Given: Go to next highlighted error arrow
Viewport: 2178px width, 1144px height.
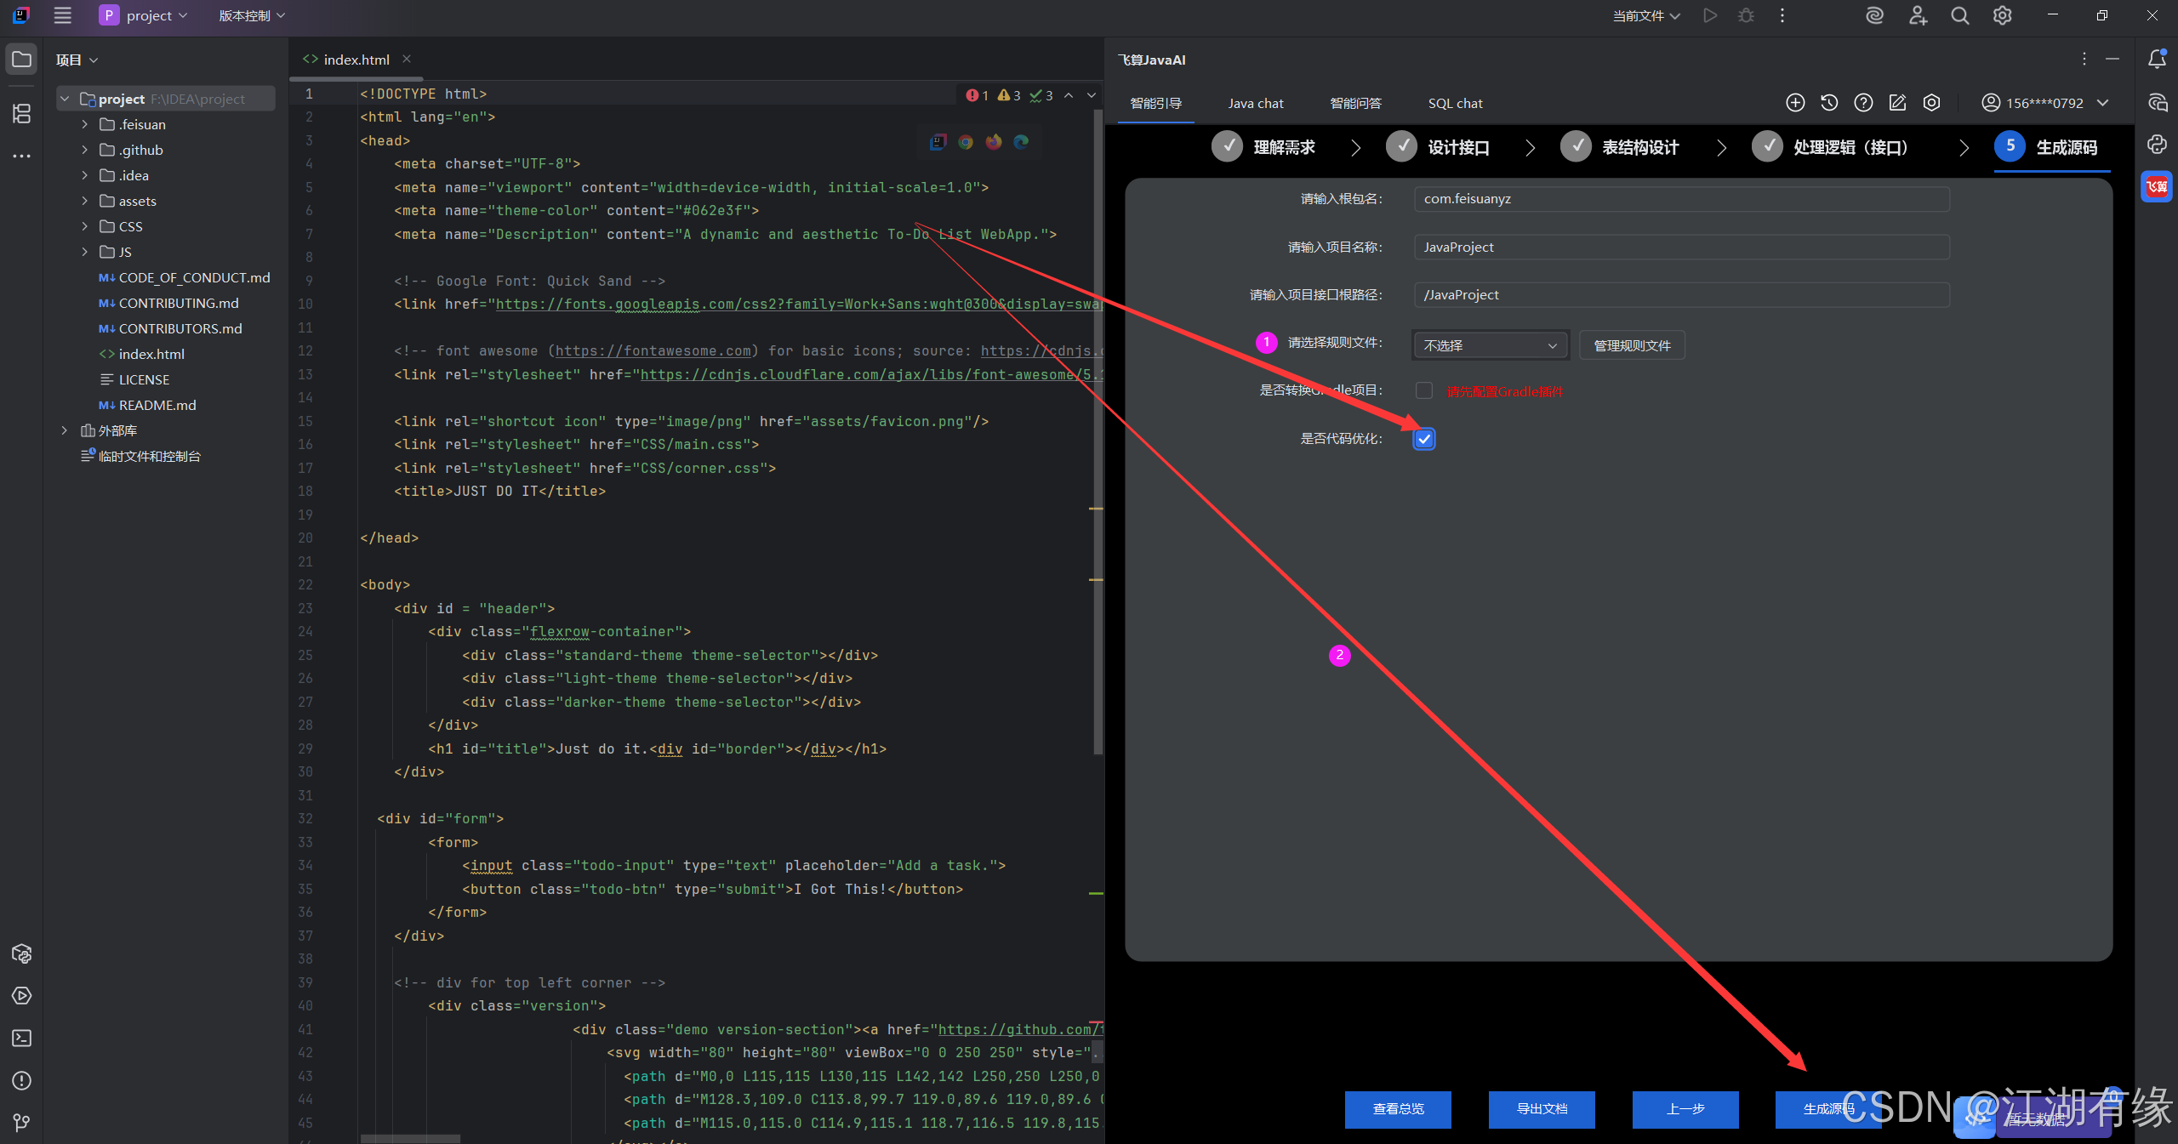Looking at the screenshot, I should [1092, 95].
